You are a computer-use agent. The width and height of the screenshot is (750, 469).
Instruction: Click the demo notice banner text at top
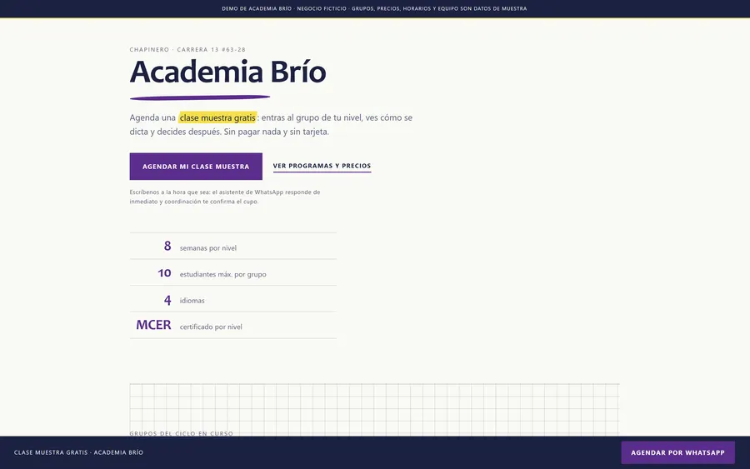374,8
